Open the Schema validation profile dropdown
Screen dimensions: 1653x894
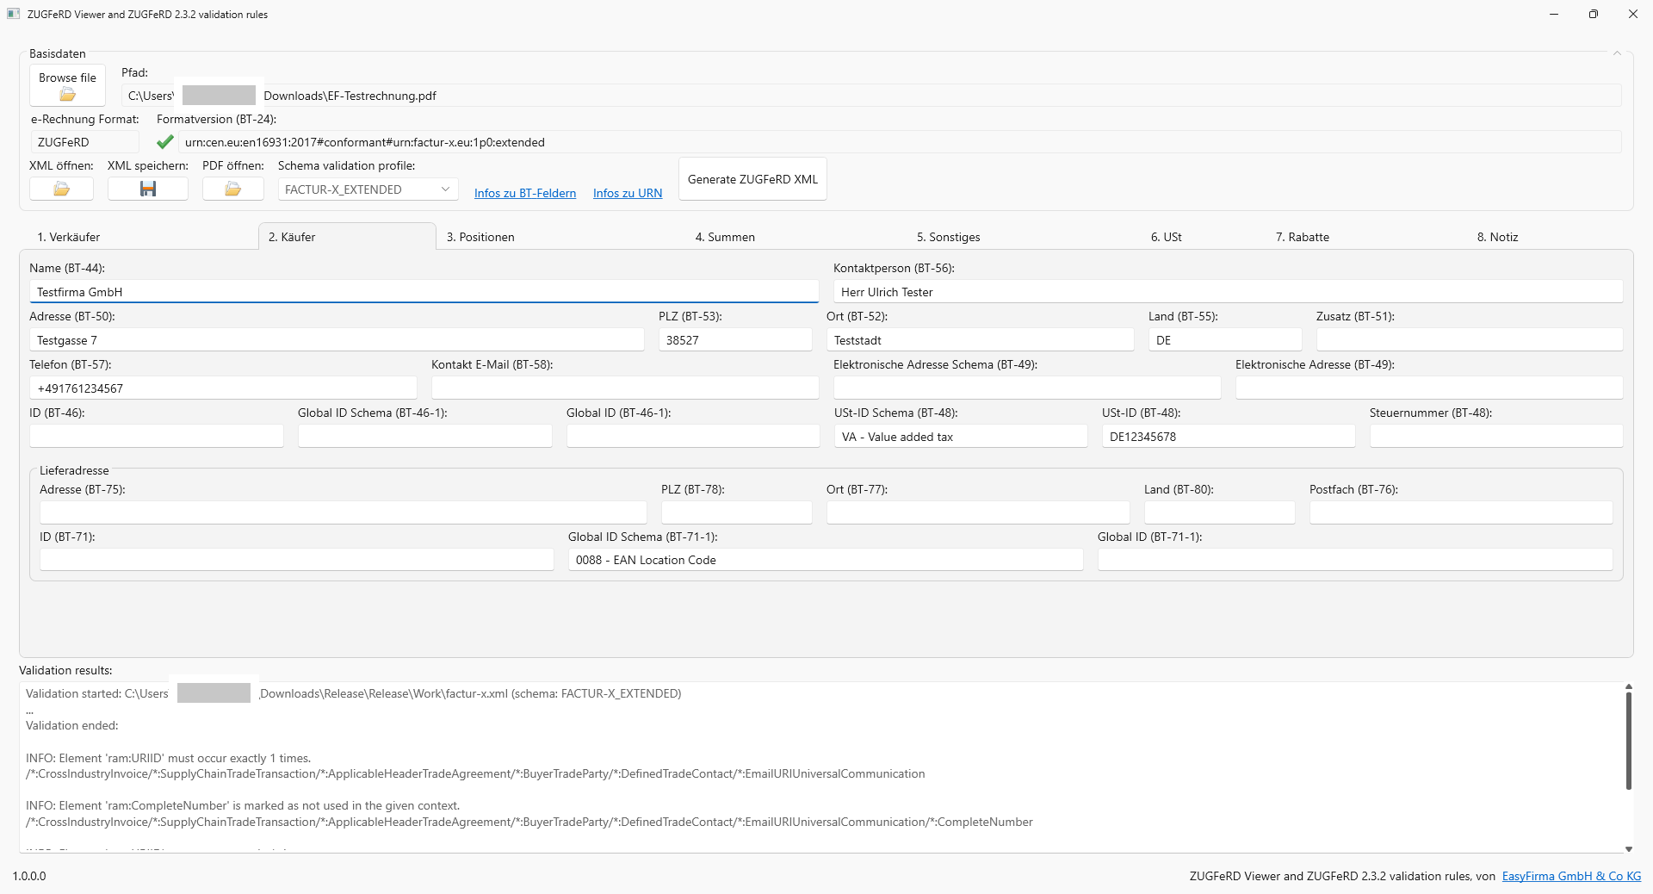click(x=368, y=189)
